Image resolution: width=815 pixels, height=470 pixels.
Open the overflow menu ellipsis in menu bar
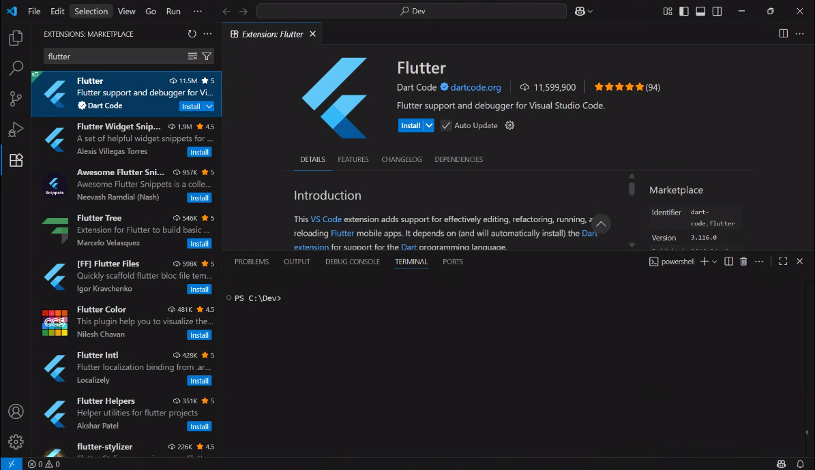[198, 11]
